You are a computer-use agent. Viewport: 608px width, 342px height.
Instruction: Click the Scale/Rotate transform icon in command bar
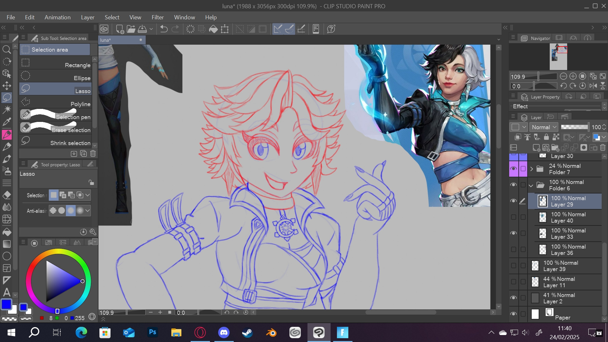(225, 29)
